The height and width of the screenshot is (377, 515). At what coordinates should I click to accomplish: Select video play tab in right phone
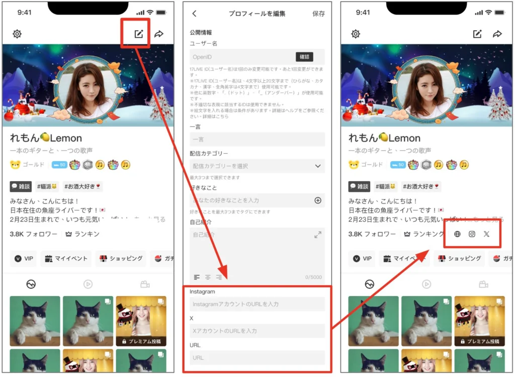coord(426,284)
